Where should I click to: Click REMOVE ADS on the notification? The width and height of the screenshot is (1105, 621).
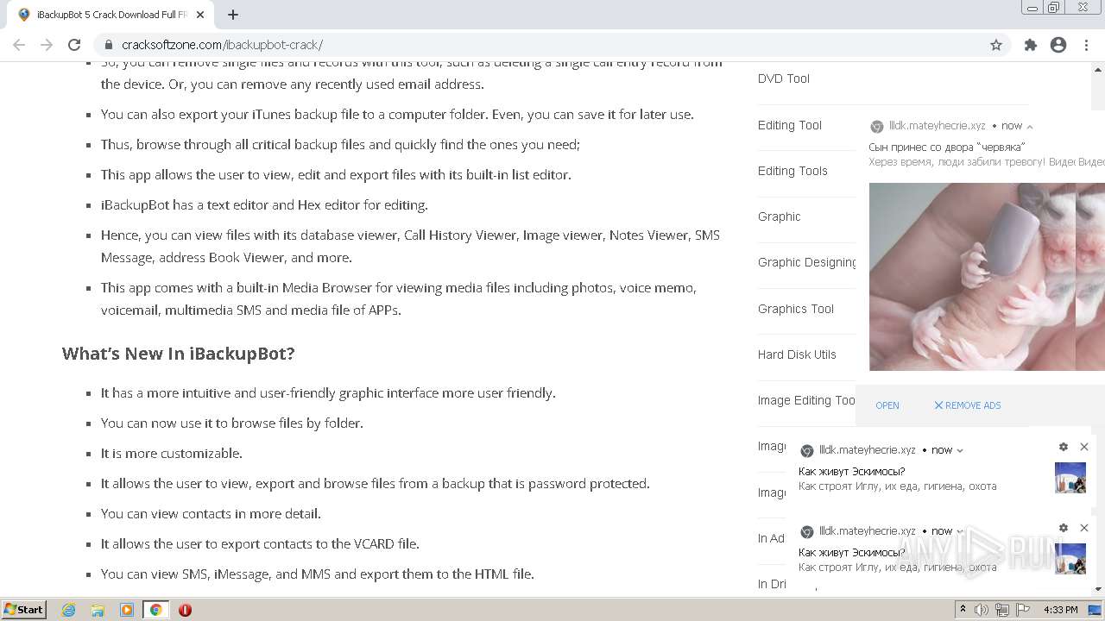968,405
